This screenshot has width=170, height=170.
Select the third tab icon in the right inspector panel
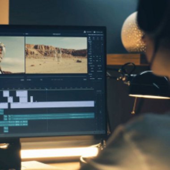[x=98, y=38]
